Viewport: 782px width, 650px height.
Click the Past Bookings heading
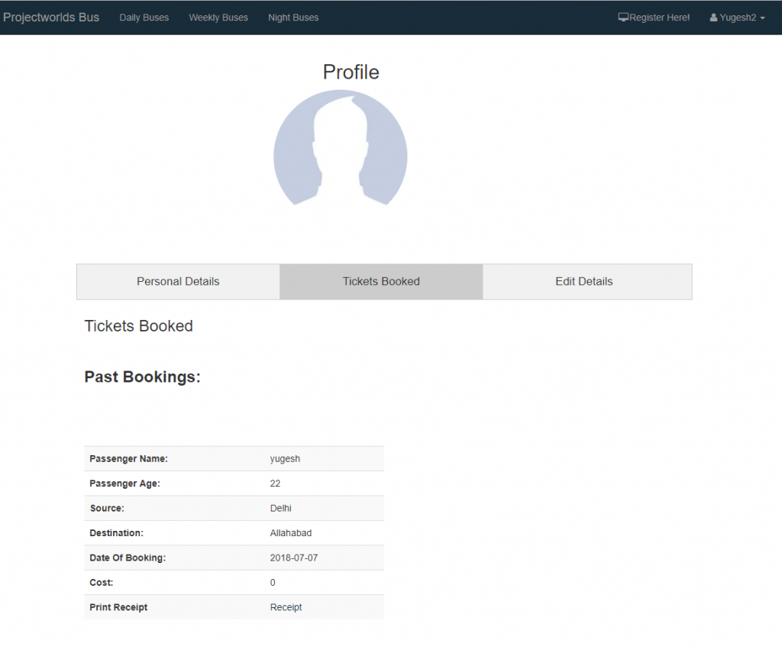pos(142,377)
